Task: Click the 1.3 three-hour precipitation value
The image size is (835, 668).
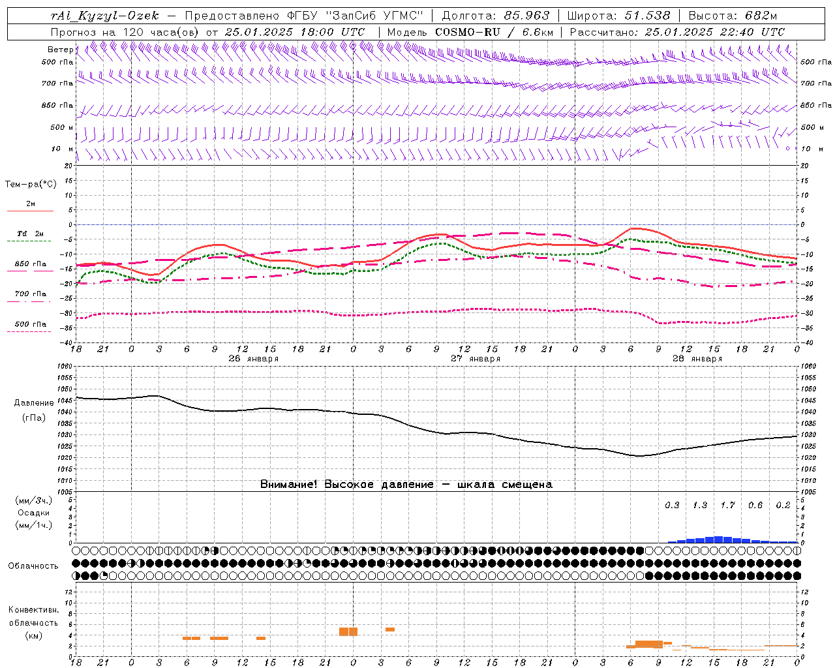Action: [700, 506]
